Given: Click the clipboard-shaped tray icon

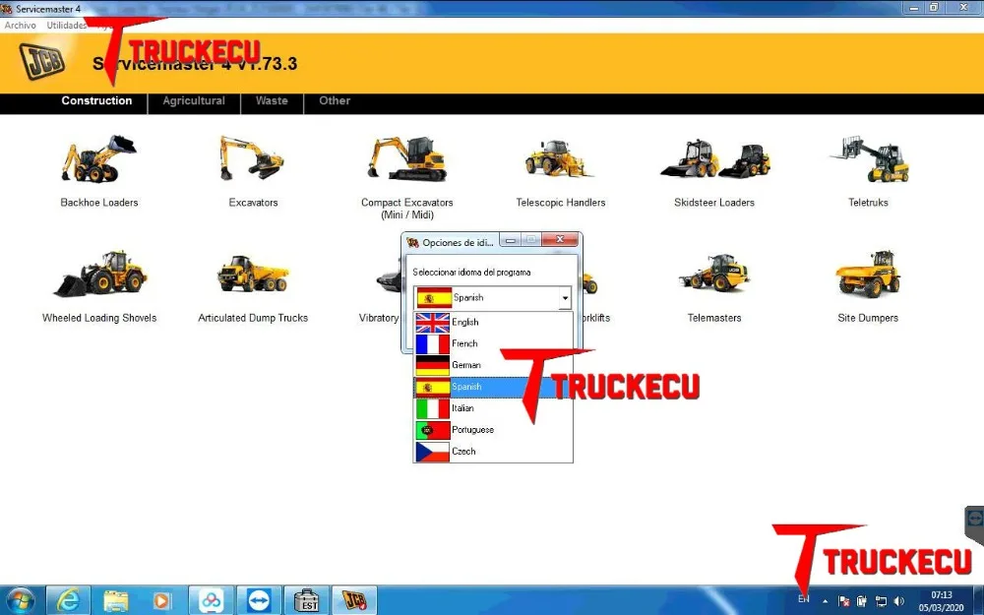Looking at the screenshot, I should point(862,601).
